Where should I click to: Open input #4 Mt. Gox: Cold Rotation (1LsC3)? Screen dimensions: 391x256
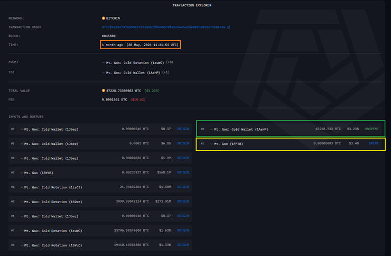52,187
